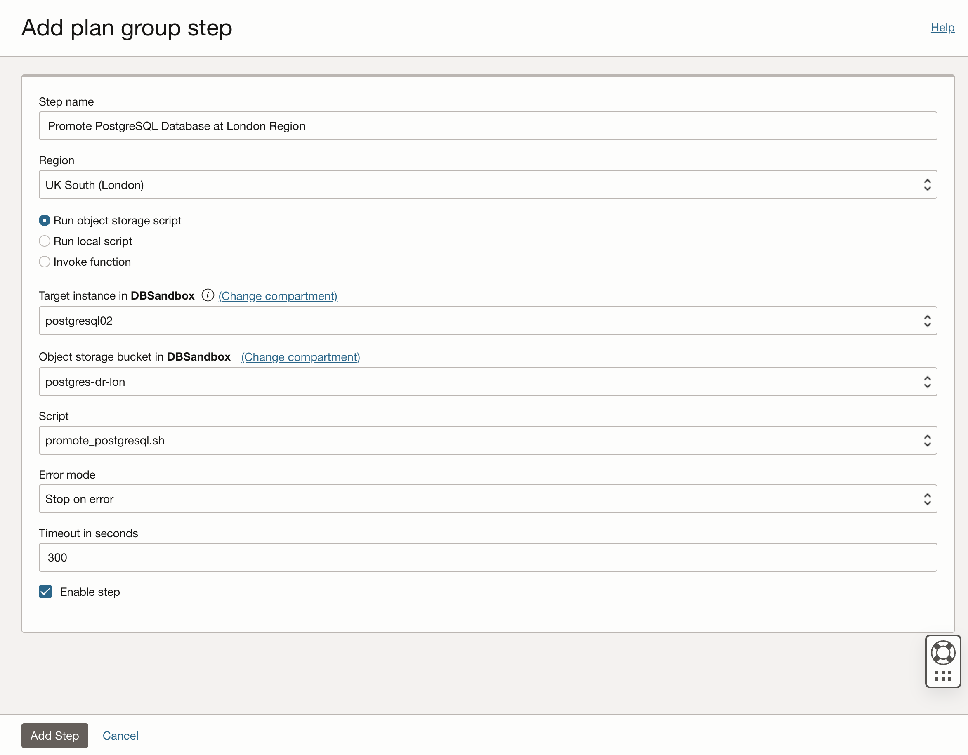Image resolution: width=968 pixels, height=755 pixels.
Task: Open the Object storage bucket dropdown
Action: (488, 382)
